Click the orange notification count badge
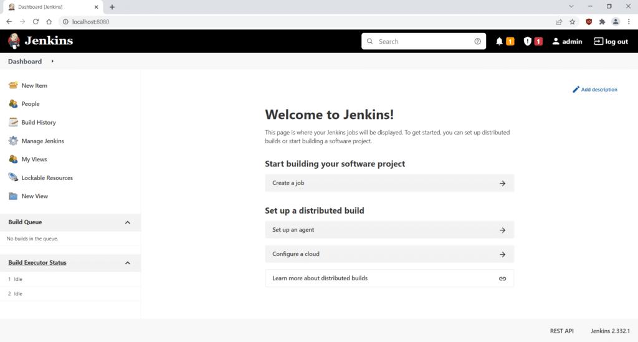This screenshot has width=638, height=342. pyautogui.click(x=510, y=42)
